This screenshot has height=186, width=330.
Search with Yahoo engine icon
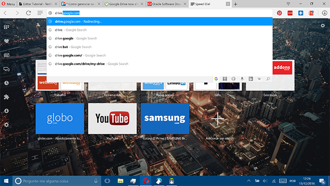click(225, 79)
